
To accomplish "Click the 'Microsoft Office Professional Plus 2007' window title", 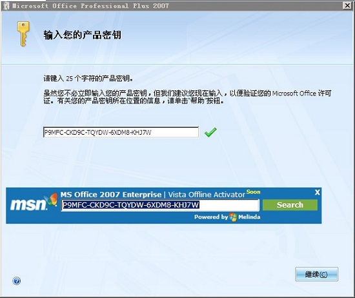I will click(x=90, y=6).
